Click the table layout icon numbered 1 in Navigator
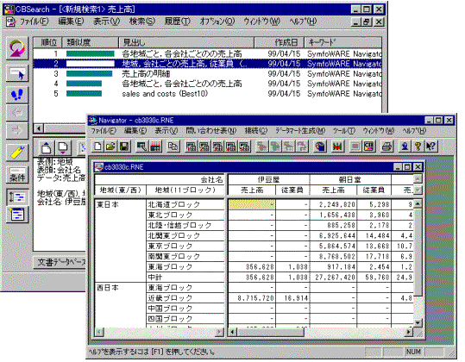Image resolution: width=465 pixels, height=362 pixels. point(192,147)
